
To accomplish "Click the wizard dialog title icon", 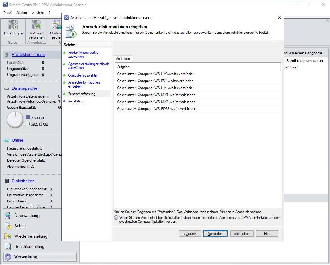I will click(67, 17).
